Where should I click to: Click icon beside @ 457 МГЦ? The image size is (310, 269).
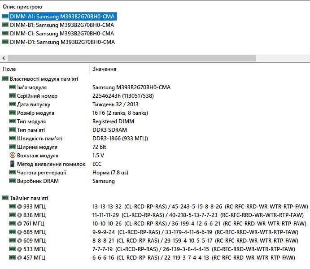(12, 257)
